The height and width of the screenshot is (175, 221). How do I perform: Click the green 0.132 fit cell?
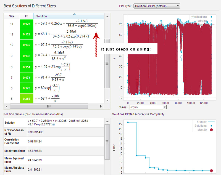click(27, 45)
